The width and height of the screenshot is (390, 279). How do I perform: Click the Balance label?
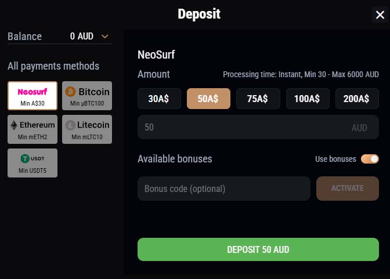24,37
